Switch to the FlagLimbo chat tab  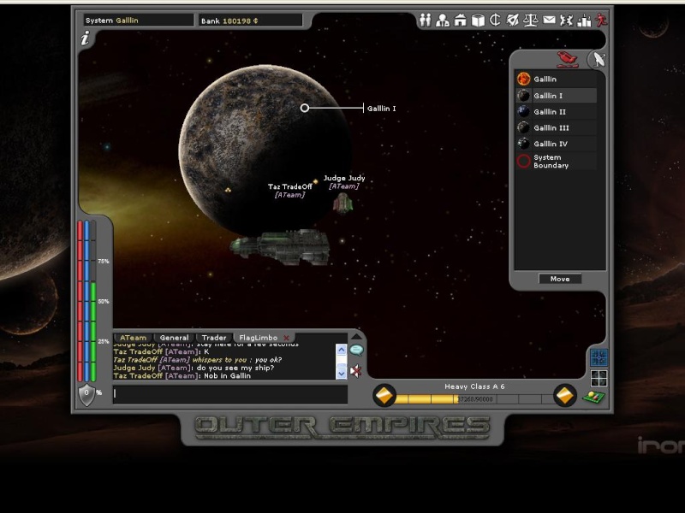coord(259,338)
